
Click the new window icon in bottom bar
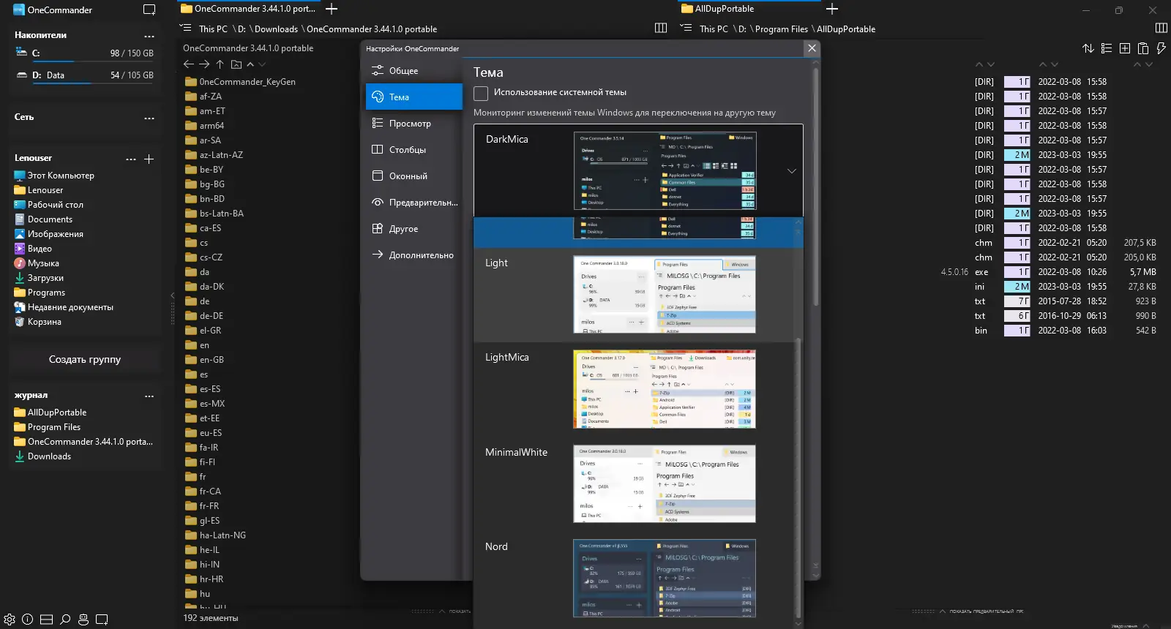point(102,619)
